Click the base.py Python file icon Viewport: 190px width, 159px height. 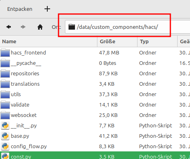[5, 136]
